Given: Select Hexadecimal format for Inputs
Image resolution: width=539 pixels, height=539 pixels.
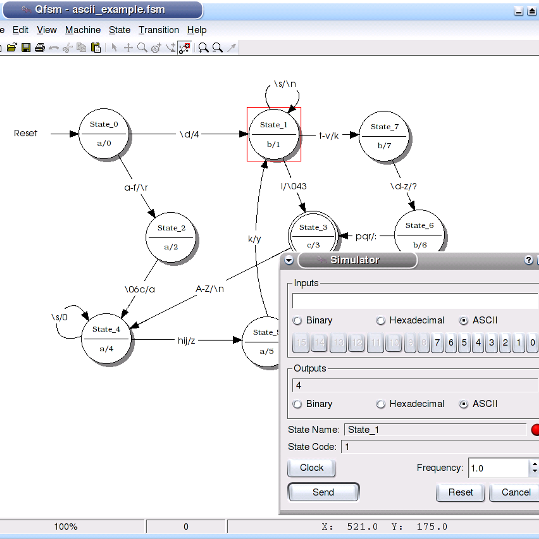Looking at the screenshot, I should (381, 320).
